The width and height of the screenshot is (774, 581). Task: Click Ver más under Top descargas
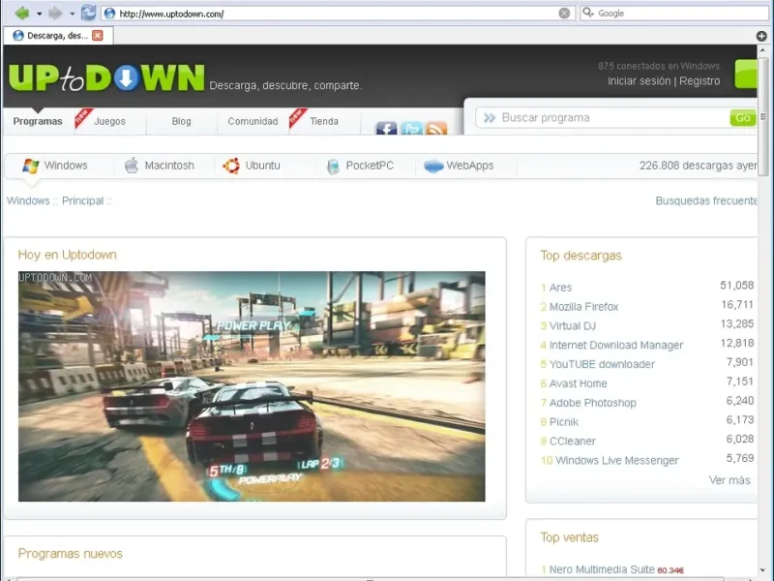click(729, 480)
